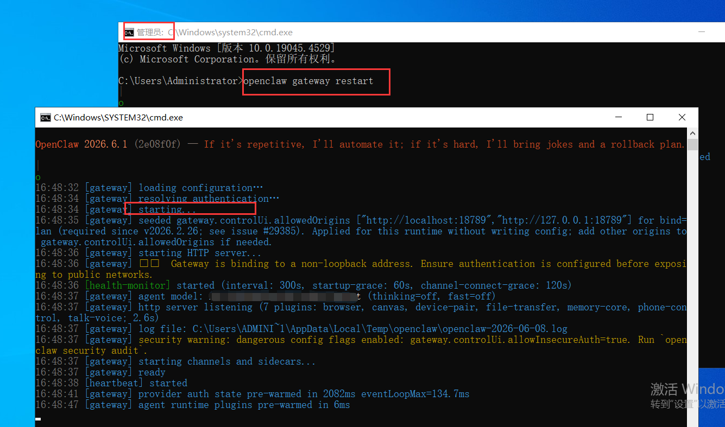Click the '[gateway] ready' log line
725x427 pixels.
tap(100, 372)
